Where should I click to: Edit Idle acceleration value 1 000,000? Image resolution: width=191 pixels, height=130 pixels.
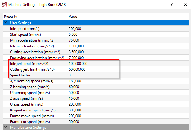76,46
